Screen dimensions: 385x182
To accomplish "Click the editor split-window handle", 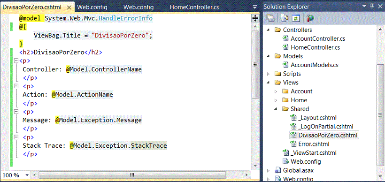I will coord(255,18).
